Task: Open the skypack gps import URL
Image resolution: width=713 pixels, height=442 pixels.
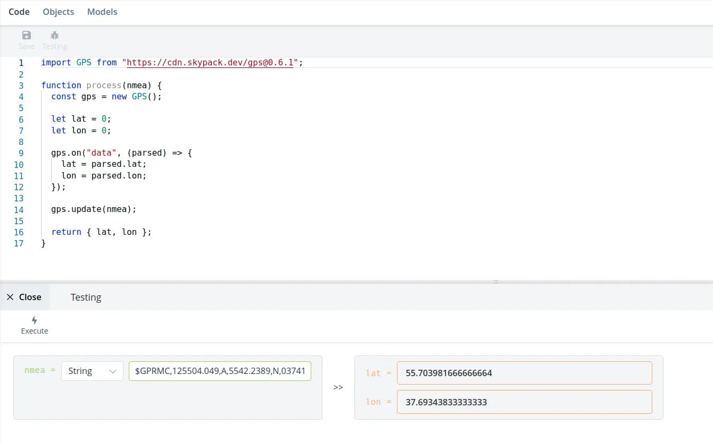Action: click(210, 63)
